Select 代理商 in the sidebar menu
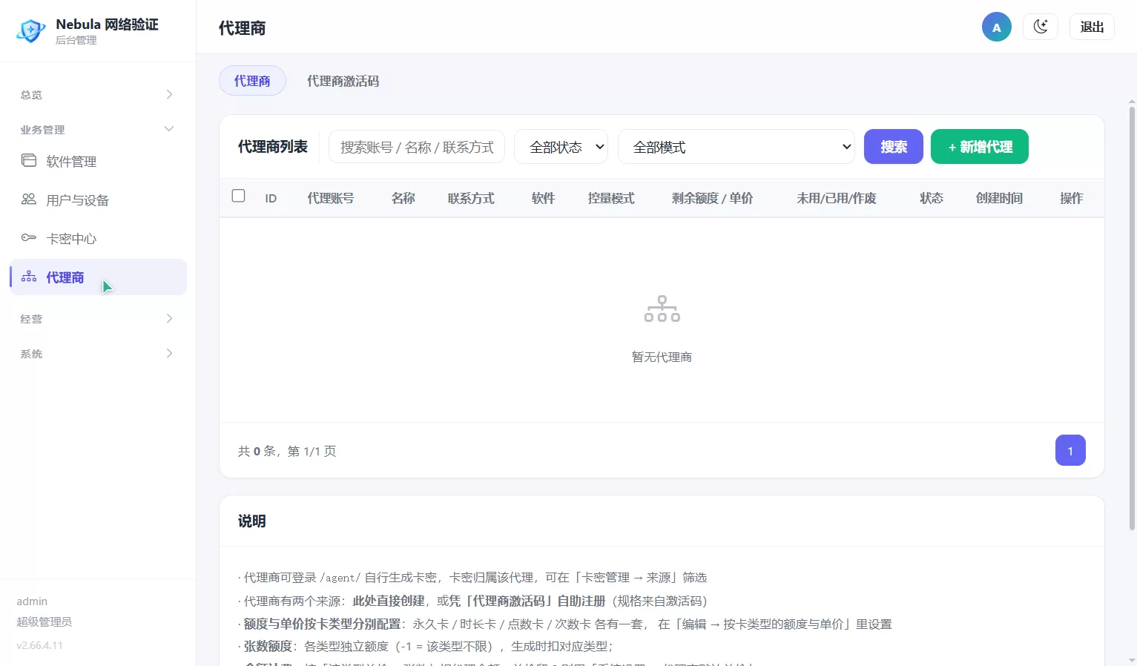 [x=98, y=277]
